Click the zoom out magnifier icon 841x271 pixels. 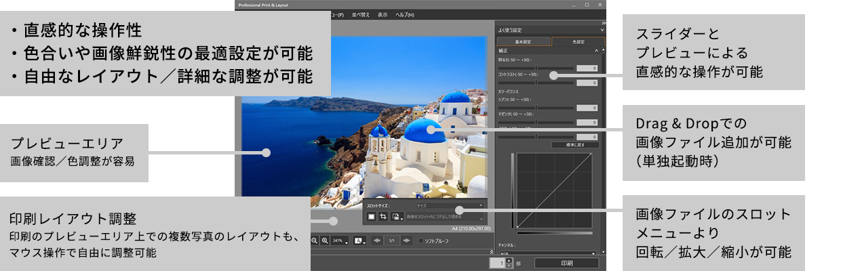click(x=315, y=241)
